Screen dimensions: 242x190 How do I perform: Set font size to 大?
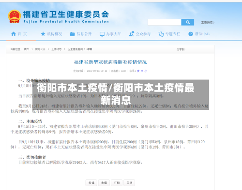(x=138, y=71)
